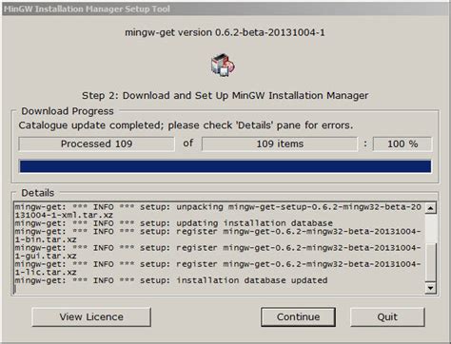The width and height of the screenshot is (451, 344).
Task: Click the Details pane scroll down arrow
Action: coord(430,288)
